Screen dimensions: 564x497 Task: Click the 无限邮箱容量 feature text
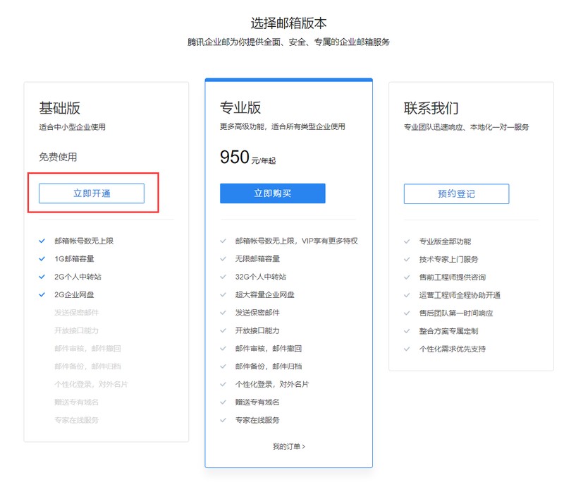[x=257, y=258]
